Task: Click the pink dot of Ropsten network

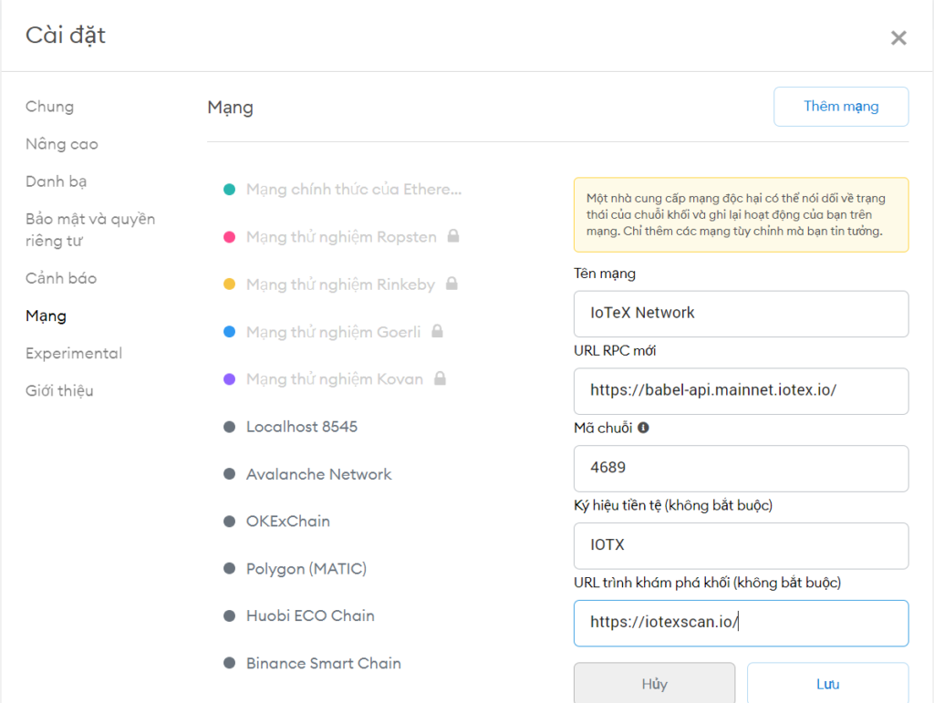Action: 229,237
